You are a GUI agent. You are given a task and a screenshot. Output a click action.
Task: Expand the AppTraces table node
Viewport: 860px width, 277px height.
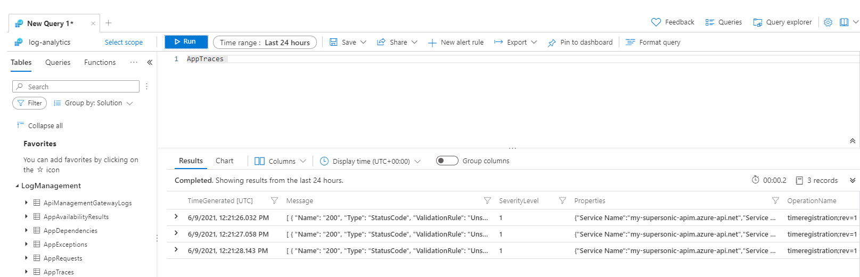26,272
